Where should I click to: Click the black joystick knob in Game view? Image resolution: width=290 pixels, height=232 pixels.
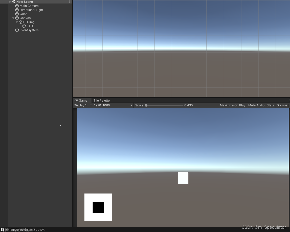click(x=98, y=207)
